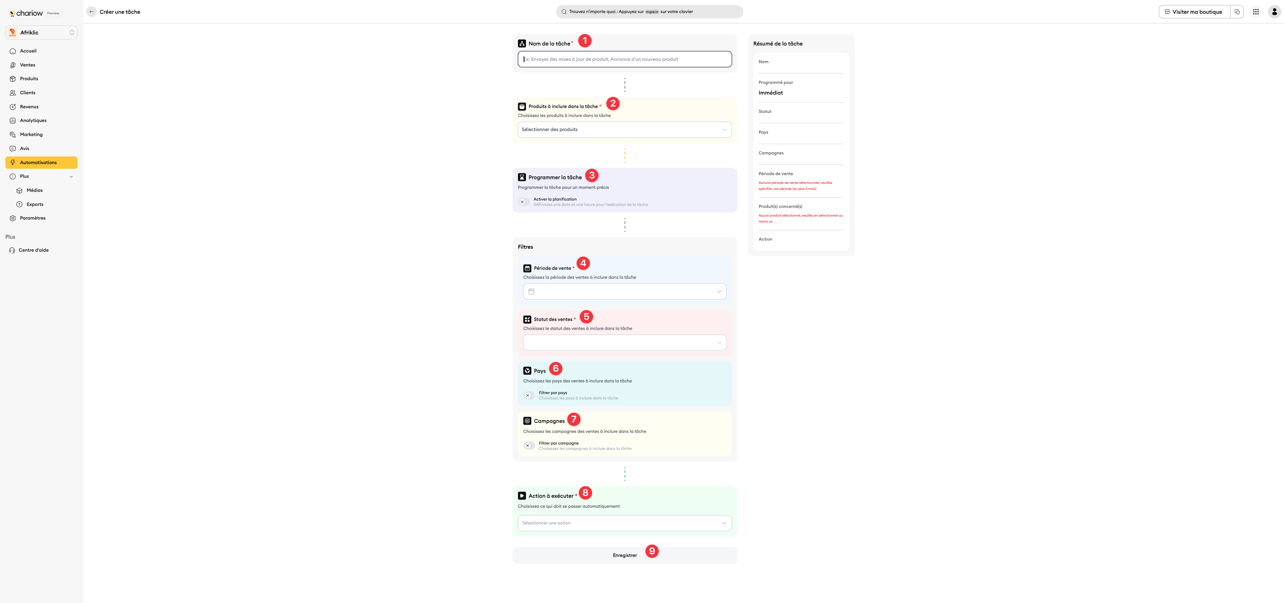This screenshot has width=1284, height=603.
Task: Click the Avis speech bubble icon
Action: coord(13,148)
